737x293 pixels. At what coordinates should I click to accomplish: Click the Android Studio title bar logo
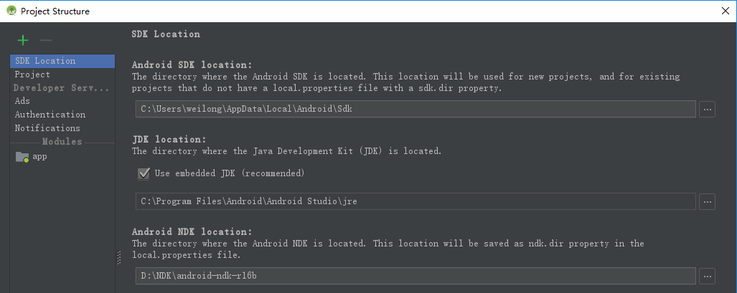(11, 11)
